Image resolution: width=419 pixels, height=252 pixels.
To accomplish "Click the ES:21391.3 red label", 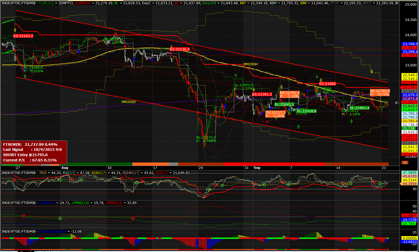I will tap(262, 94).
